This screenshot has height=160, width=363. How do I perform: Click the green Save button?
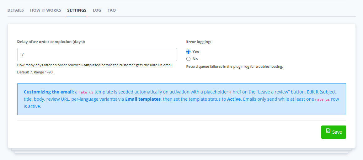coord(334,132)
